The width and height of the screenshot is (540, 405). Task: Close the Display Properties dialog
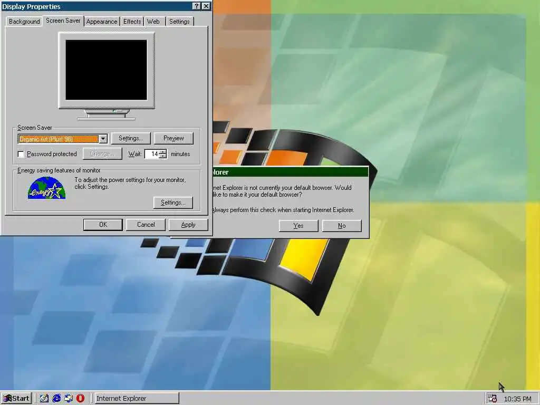coord(206,6)
